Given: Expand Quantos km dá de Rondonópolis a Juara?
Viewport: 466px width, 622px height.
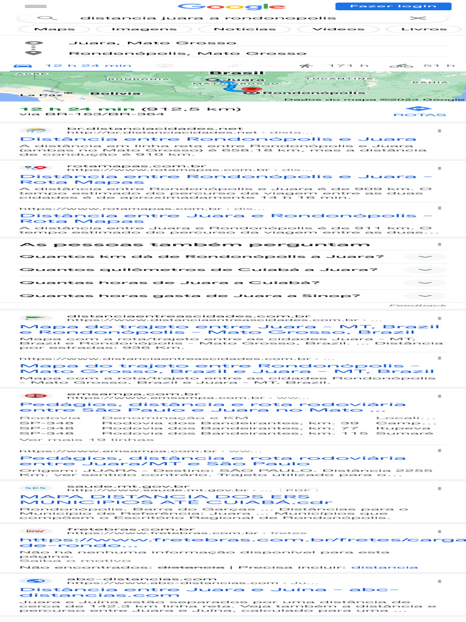Looking at the screenshot, I should click(x=233, y=257).
